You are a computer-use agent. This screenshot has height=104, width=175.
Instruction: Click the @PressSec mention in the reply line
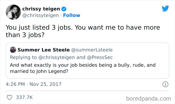100,57
